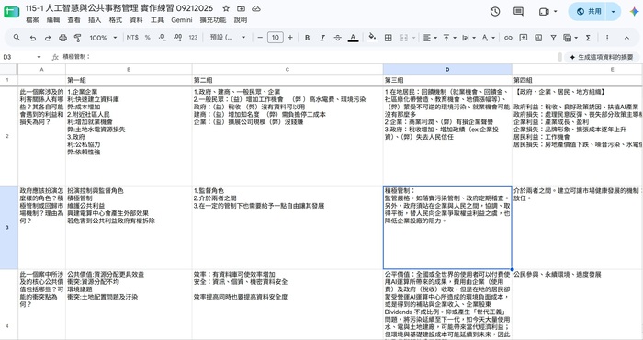Toggle italic formatting
Image resolution: width=643 pixels, height=340 pixels.
tap(322, 38)
